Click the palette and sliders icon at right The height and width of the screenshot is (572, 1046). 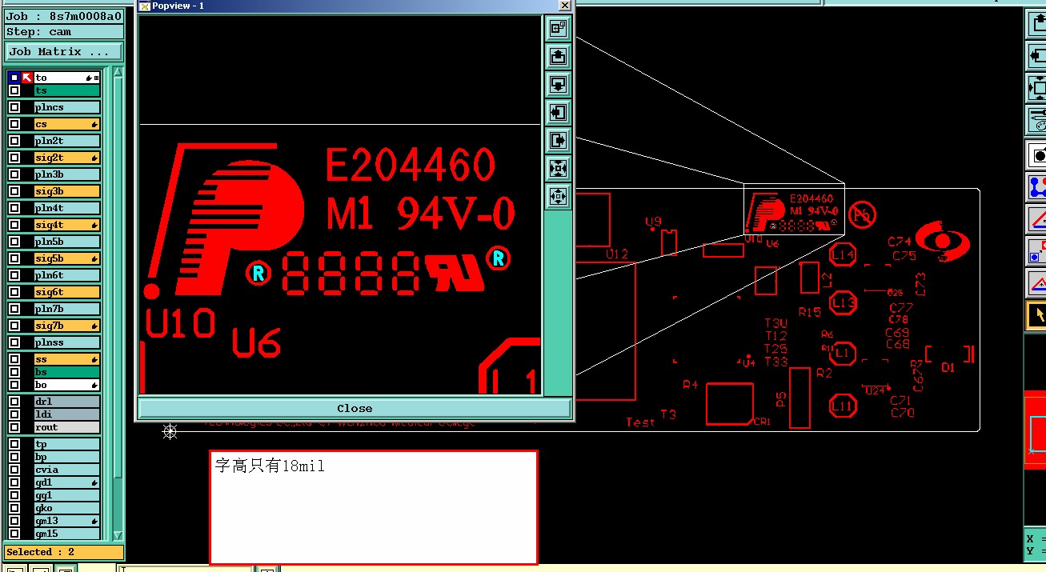tap(1037, 121)
